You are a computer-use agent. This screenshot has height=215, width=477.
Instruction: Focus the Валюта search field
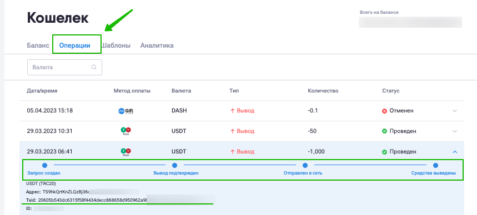(x=65, y=68)
